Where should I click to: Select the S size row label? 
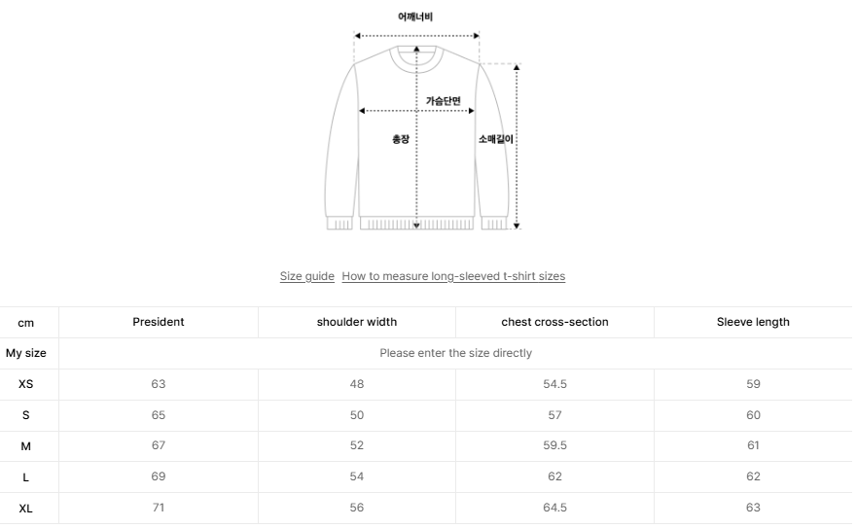[26, 415]
